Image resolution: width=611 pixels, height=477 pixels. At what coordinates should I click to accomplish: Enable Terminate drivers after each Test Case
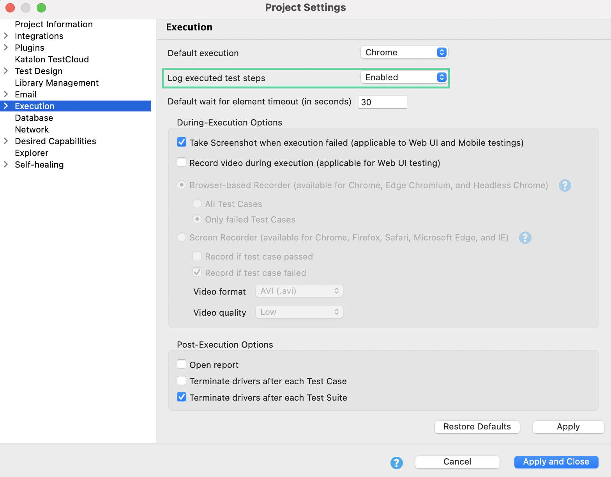tap(182, 381)
